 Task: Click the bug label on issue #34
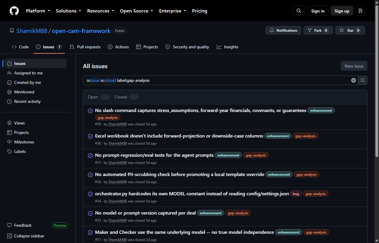[x=296, y=194]
